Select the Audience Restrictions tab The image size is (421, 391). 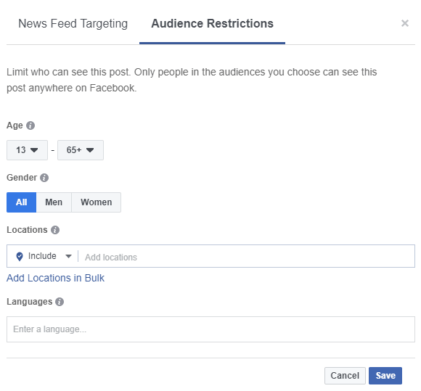(212, 24)
